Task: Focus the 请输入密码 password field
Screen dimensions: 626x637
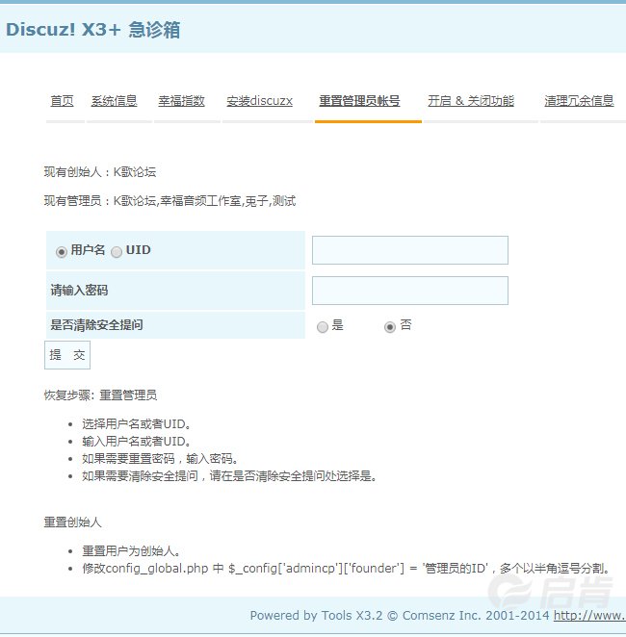Action: pos(409,291)
